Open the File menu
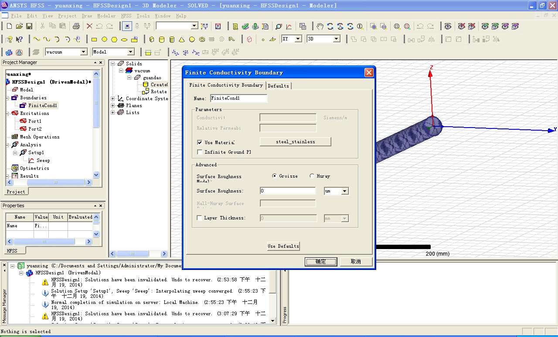 click(x=16, y=16)
